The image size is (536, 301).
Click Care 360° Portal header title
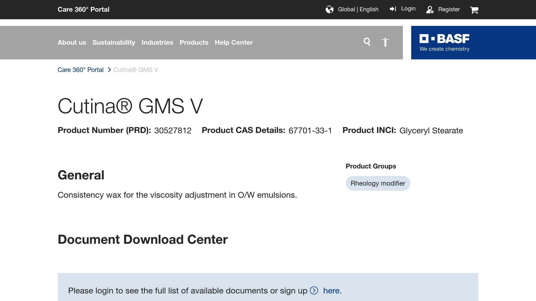83,9
